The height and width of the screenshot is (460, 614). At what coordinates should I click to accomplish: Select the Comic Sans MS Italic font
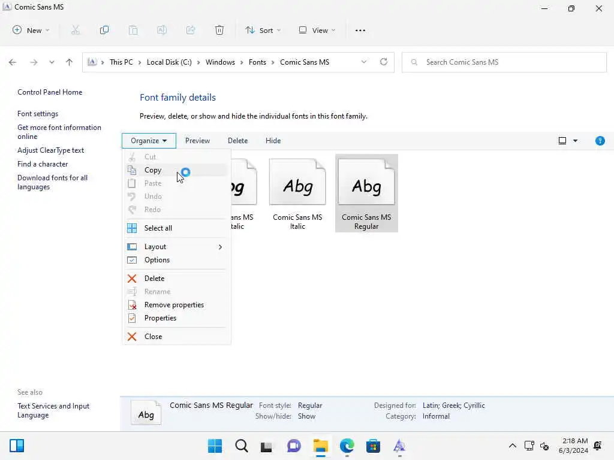(x=297, y=193)
